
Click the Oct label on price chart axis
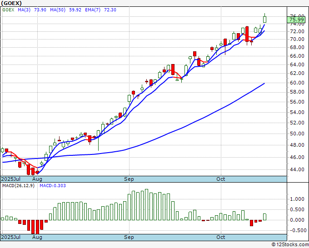221,179
